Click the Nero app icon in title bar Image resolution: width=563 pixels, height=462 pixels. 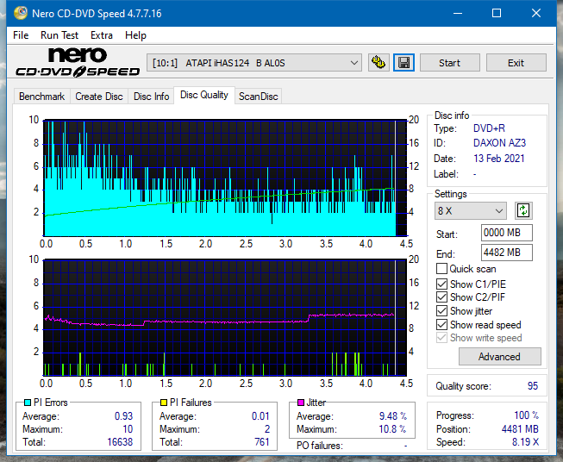click(x=21, y=13)
